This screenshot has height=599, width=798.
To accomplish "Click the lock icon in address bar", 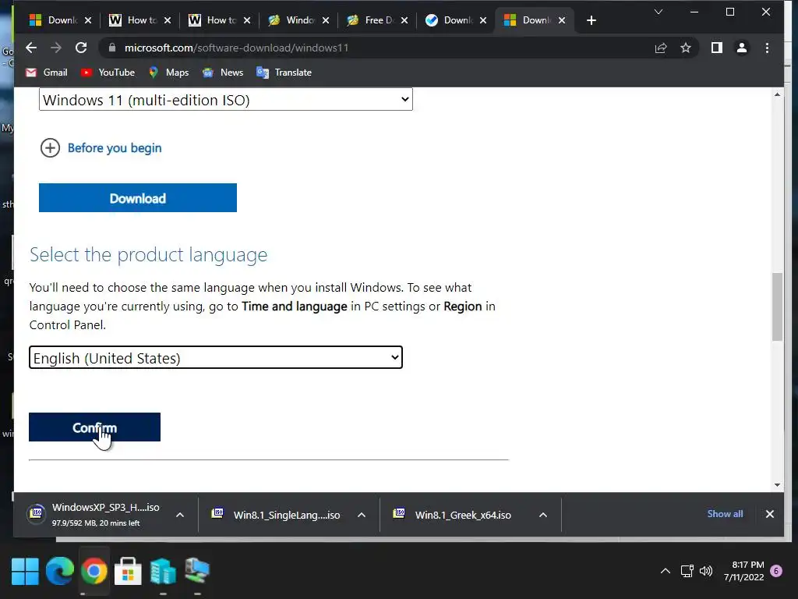I will point(112,48).
